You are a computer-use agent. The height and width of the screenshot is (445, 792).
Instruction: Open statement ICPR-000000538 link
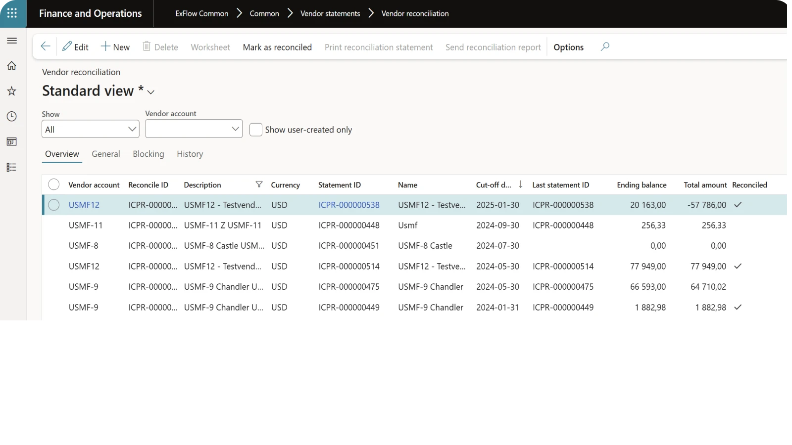pyautogui.click(x=349, y=205)
